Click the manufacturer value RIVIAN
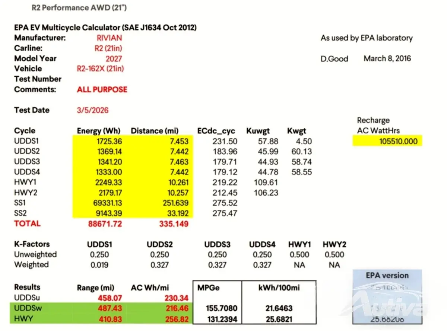This screenshot has height=331, width=447. coord(109,38)
